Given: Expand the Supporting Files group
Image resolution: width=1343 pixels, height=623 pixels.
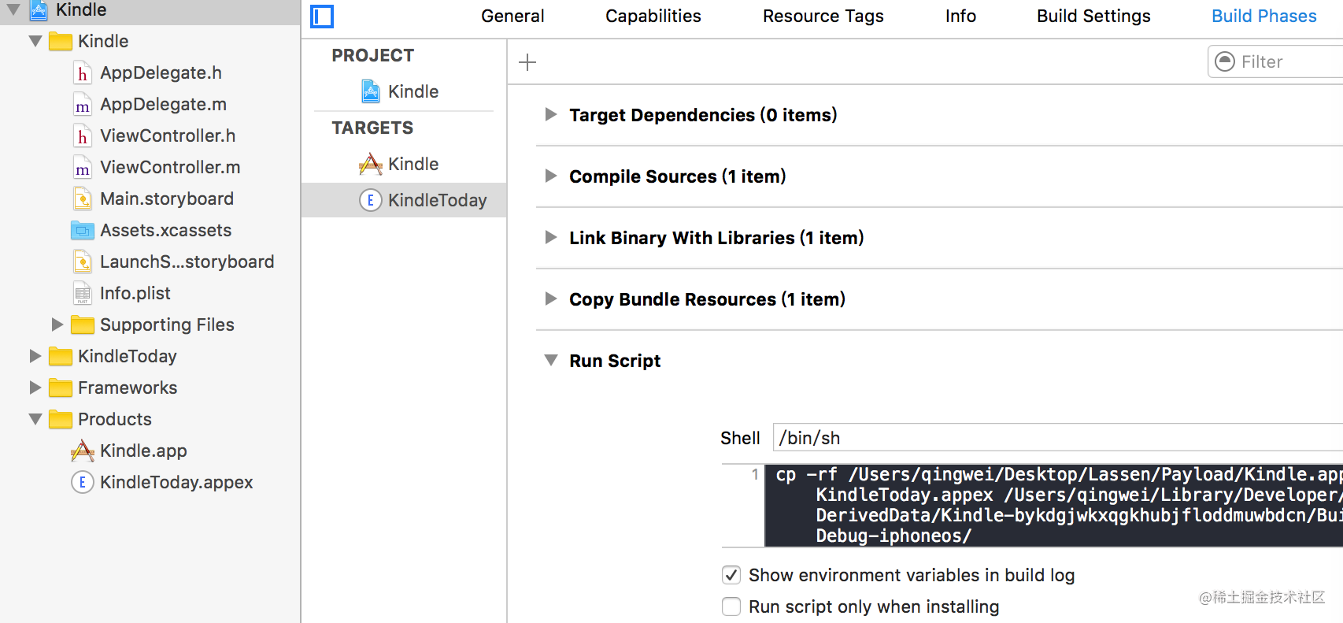Looking at the screenshot, I should click(57, 324).
